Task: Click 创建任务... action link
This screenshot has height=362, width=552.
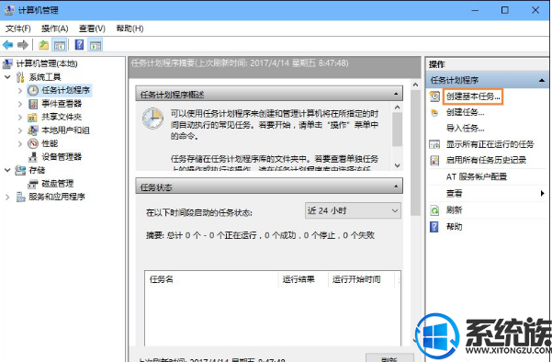Action: [x=465, y=113]
